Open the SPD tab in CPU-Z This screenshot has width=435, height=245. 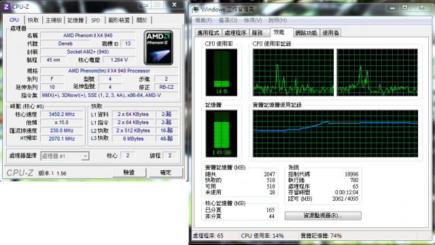tap(95, 20)
